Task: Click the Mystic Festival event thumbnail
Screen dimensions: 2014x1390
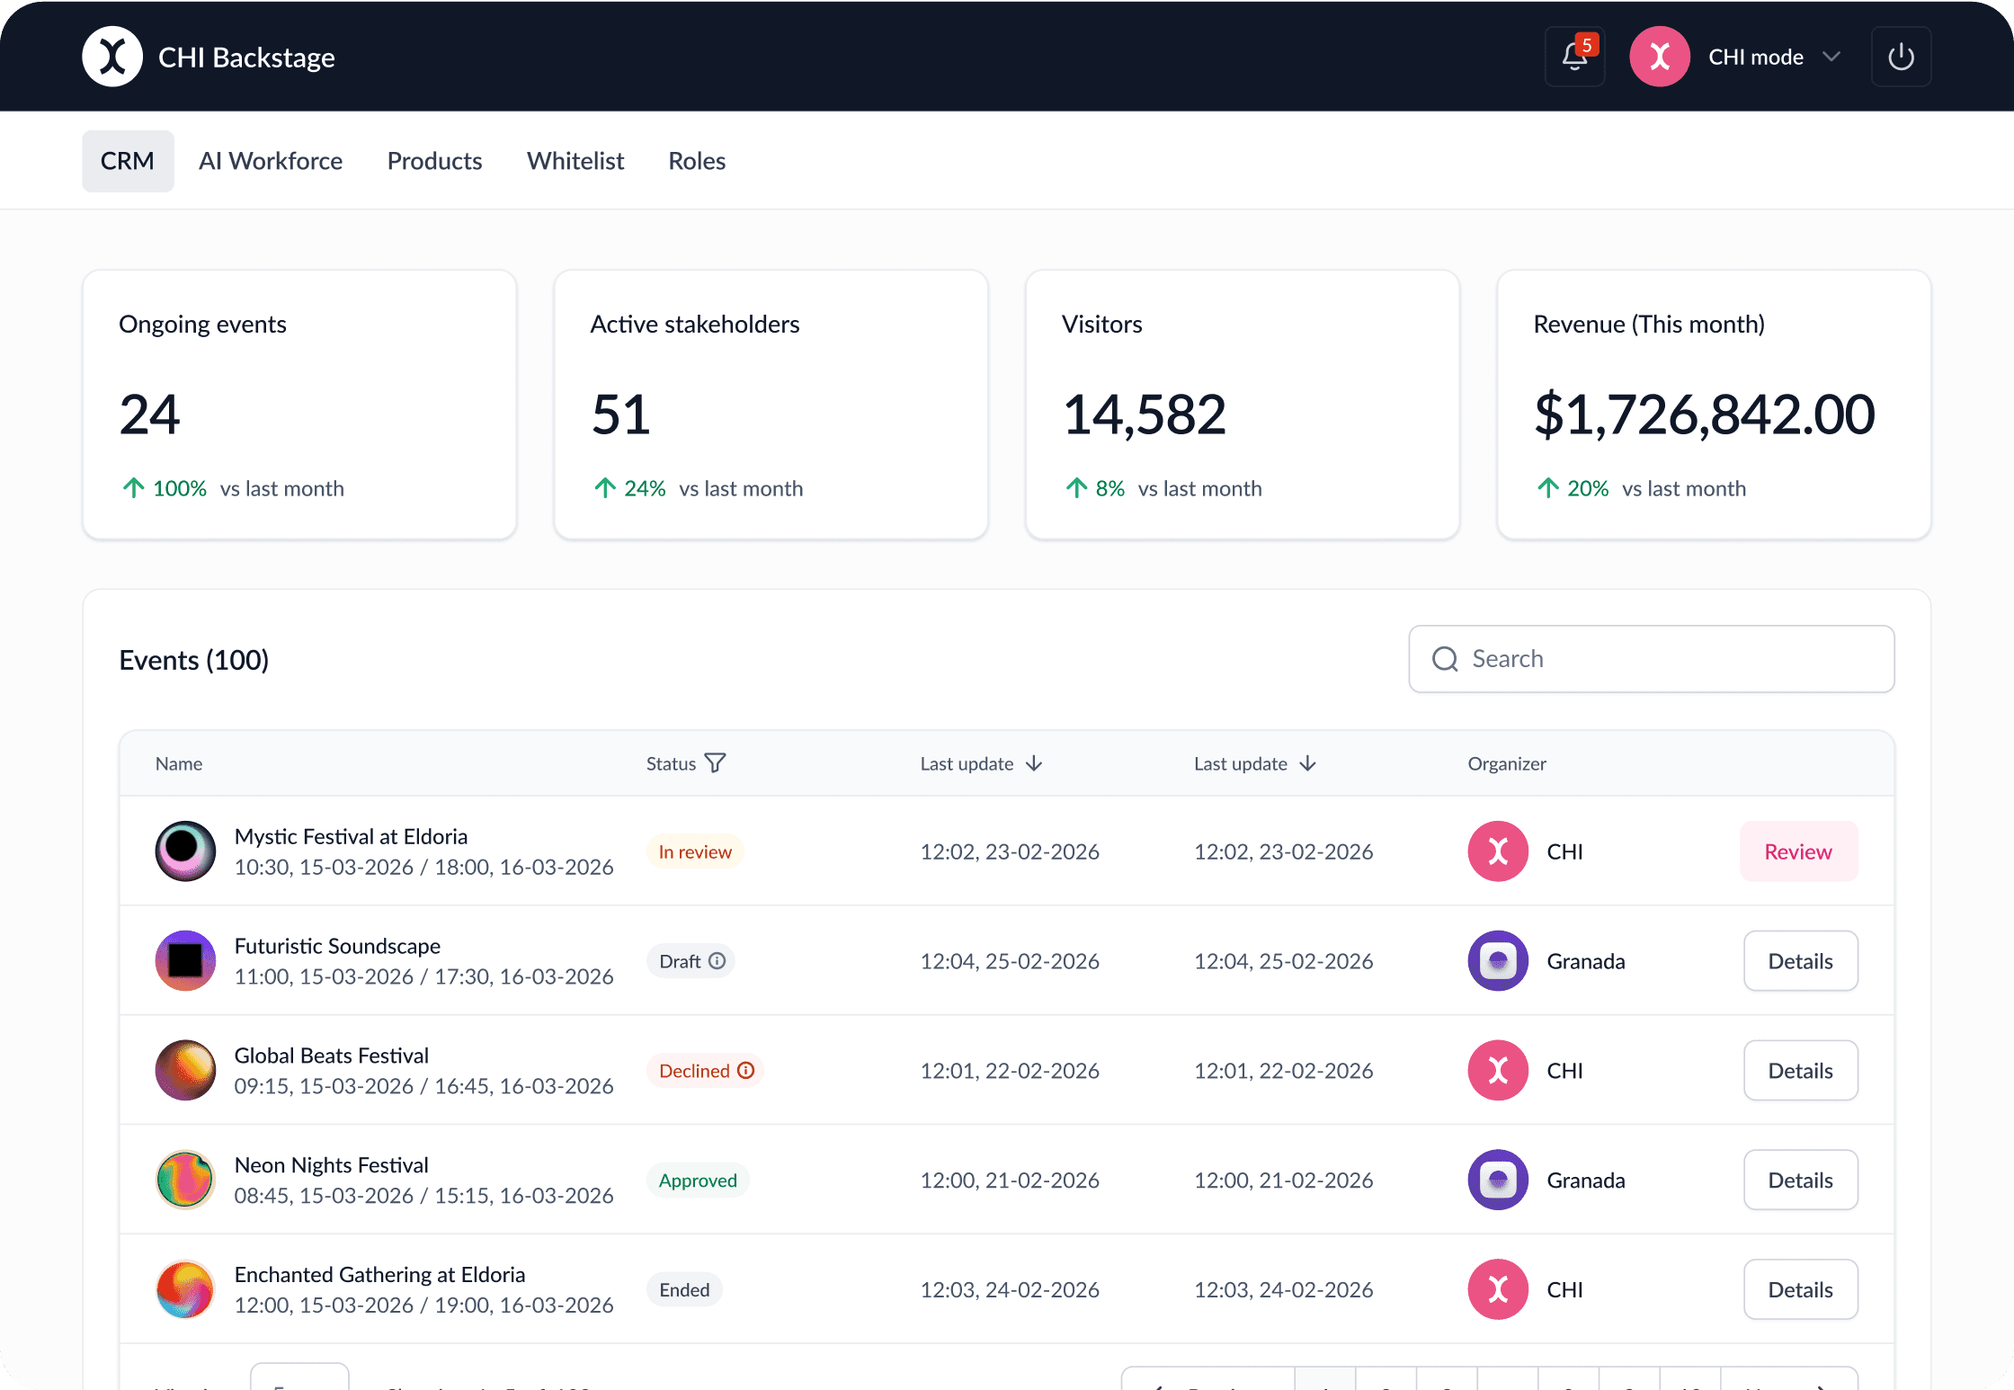Action: [x=185, y=851]
